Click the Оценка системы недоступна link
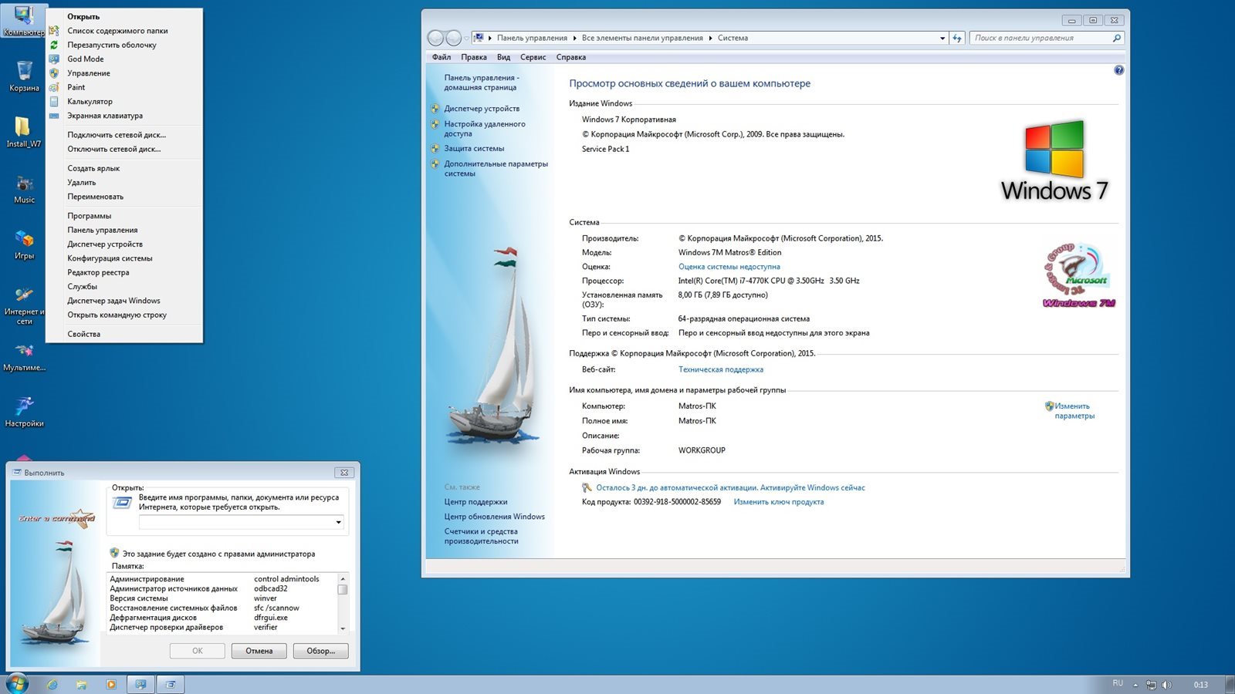 [729, 267]
